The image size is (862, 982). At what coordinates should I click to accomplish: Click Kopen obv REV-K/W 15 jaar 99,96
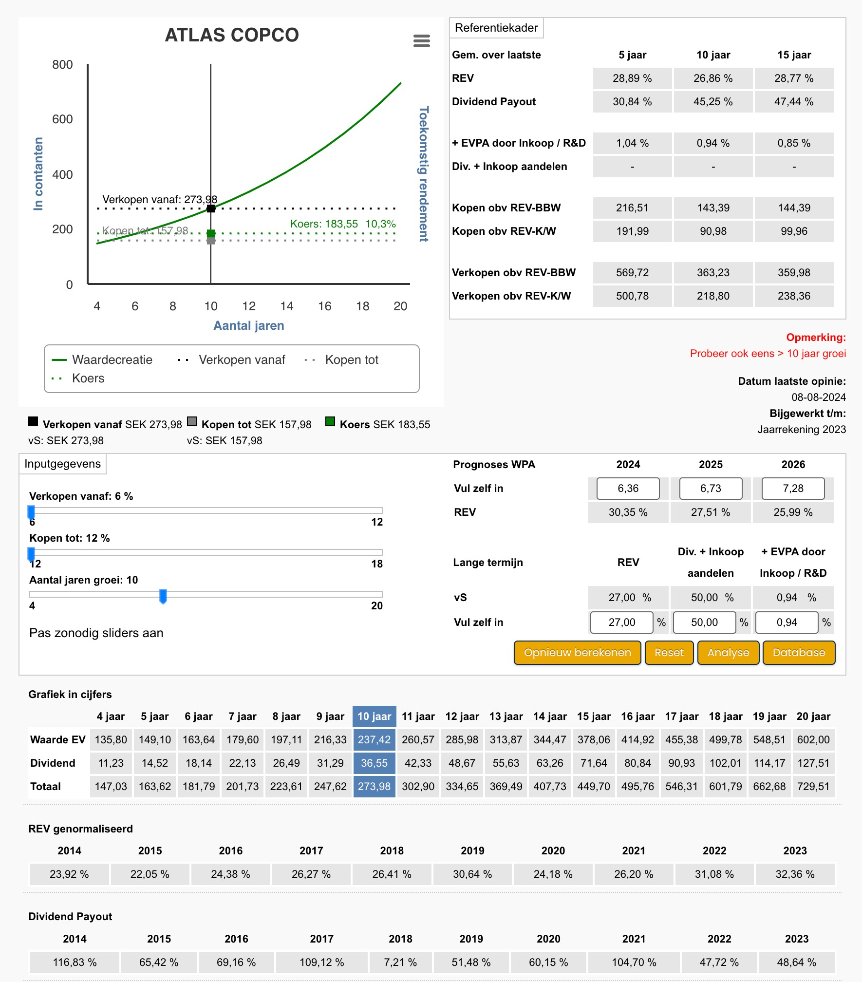794,231
